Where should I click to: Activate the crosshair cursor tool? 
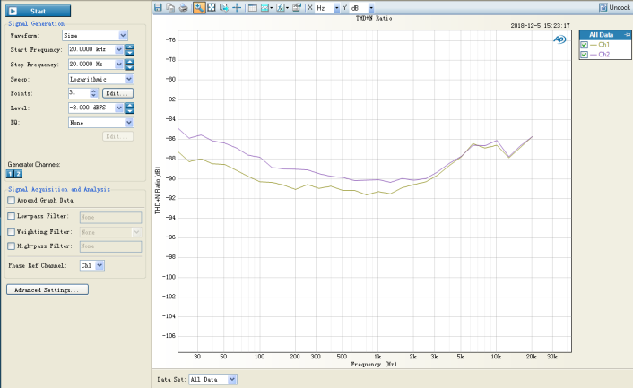[x=237, y=7]
